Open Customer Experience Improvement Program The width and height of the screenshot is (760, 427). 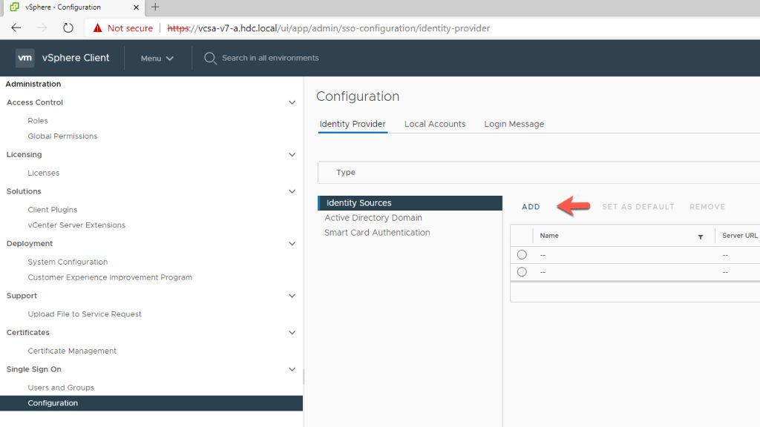click(x=110, y=277)
